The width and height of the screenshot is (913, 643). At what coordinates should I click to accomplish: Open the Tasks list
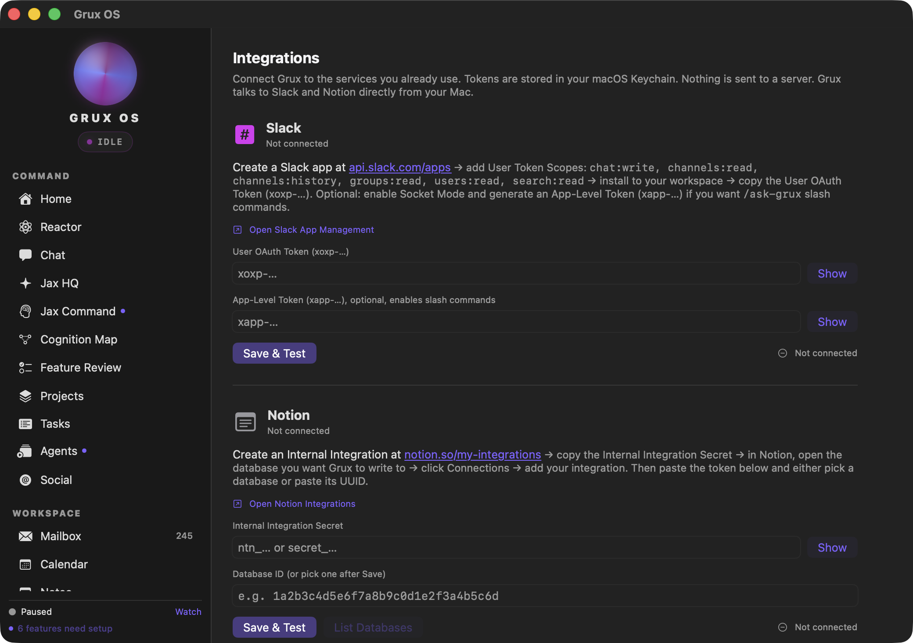(x=105, y=424)
